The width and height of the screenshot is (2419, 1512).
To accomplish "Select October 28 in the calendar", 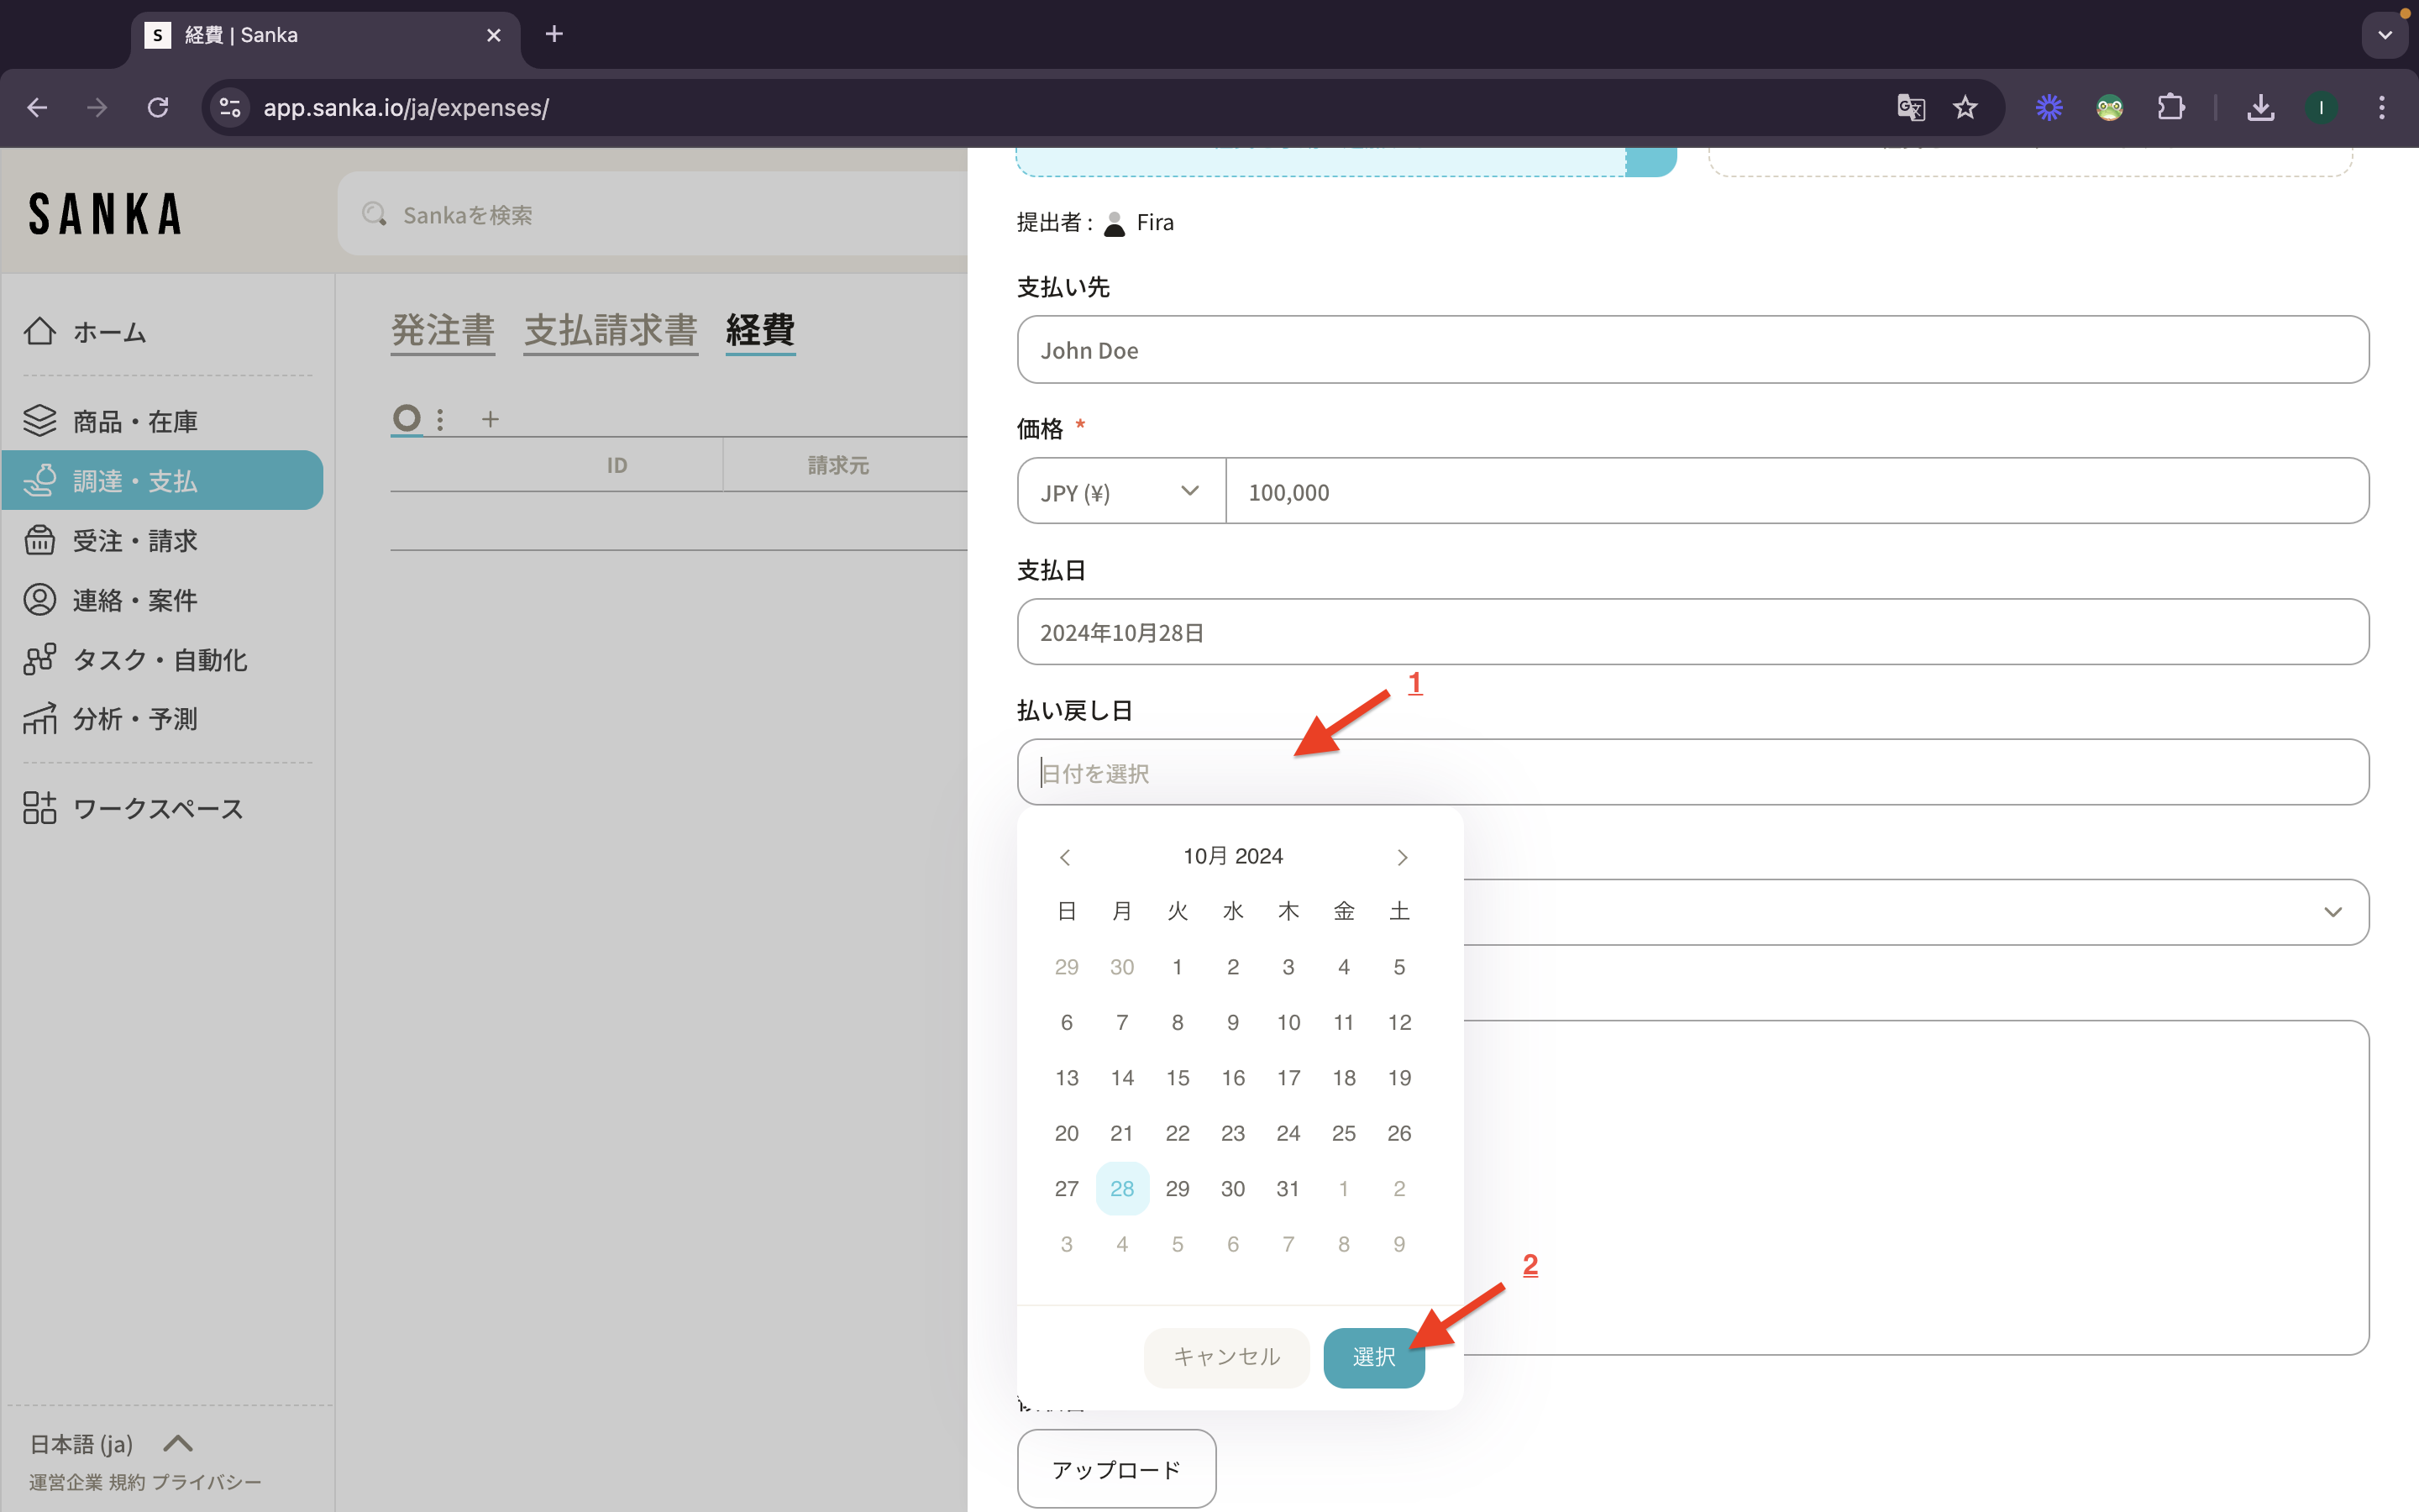I will pyautogui.click(x=1121, y=1188).
